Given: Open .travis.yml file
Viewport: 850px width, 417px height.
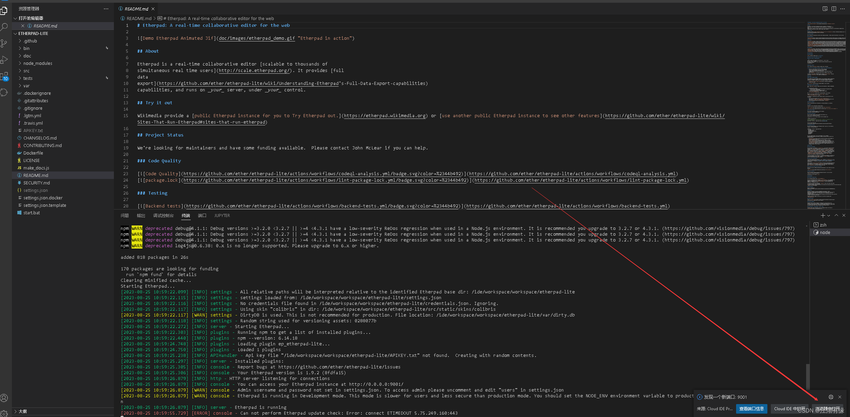Looking at the screenshot, I should [x=63, y=123].
